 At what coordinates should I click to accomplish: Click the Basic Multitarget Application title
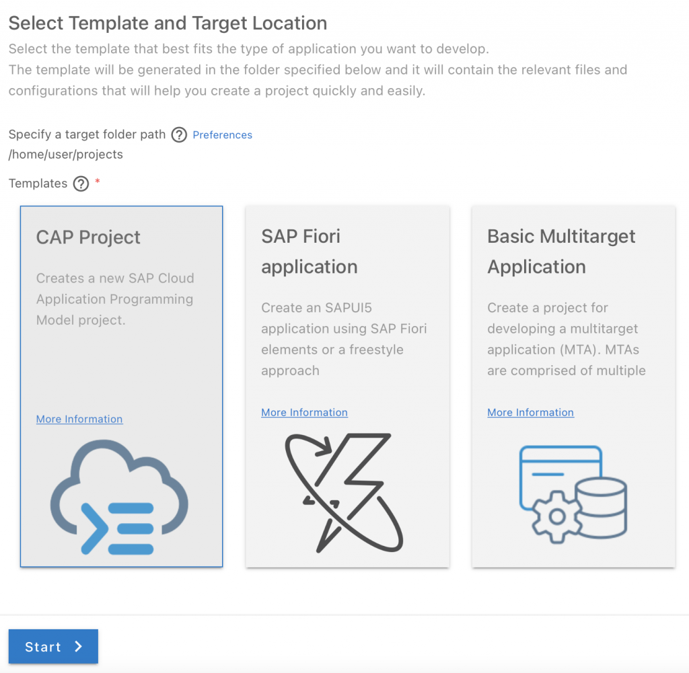(561, 251)
